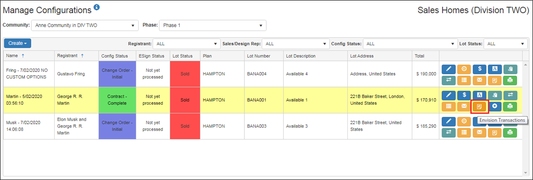This screenshot has height=180, width=533.
Task: Expand the Registrant filter dropdown
Action: [x=187, y=44]
